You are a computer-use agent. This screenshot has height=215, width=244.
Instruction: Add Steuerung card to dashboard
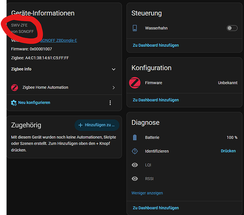tap(156, 45)
